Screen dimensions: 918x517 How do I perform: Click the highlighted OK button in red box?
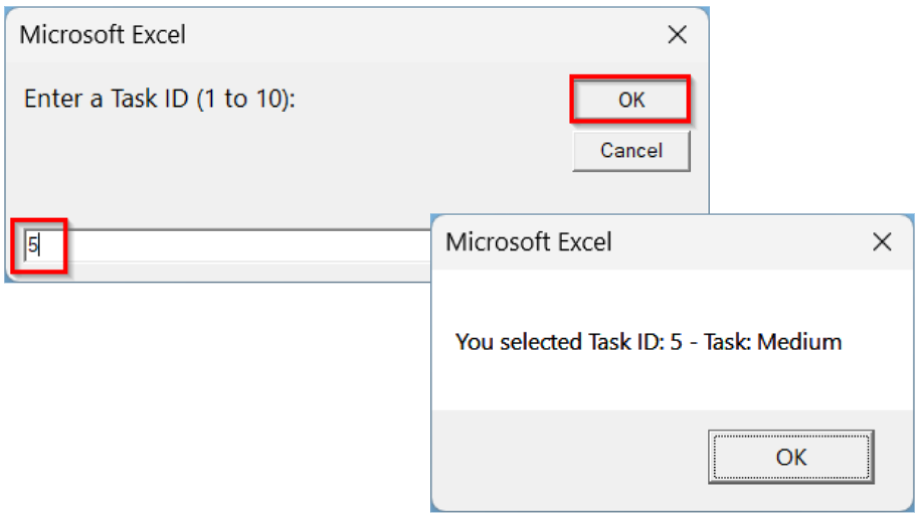tap(631, 100)
